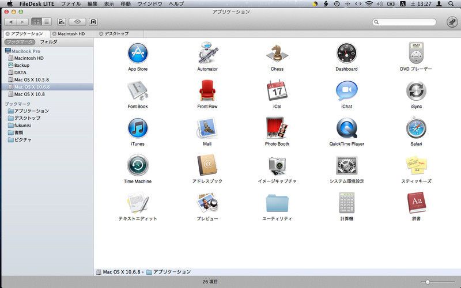The width and height of the screenshot is (461, 288).
Task: Click the search input field
Action: 409,22
